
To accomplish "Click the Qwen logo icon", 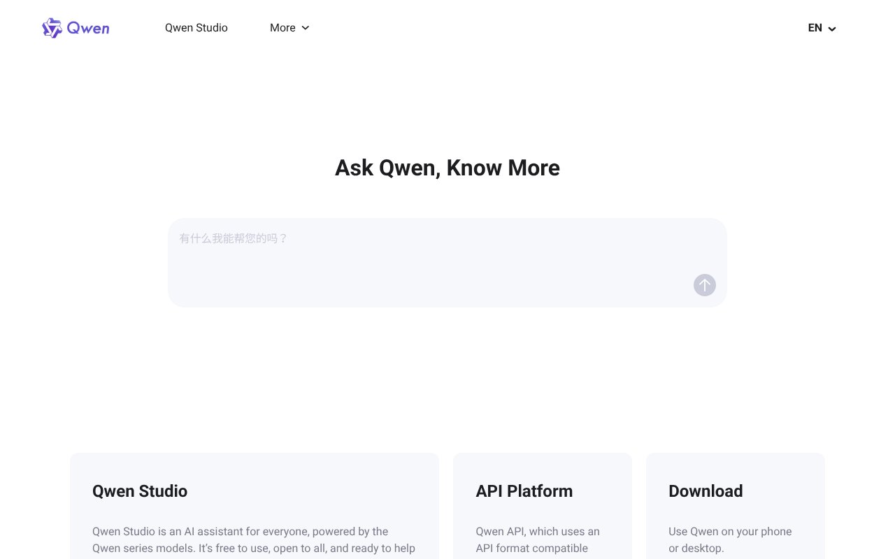I will coord(52,28).
